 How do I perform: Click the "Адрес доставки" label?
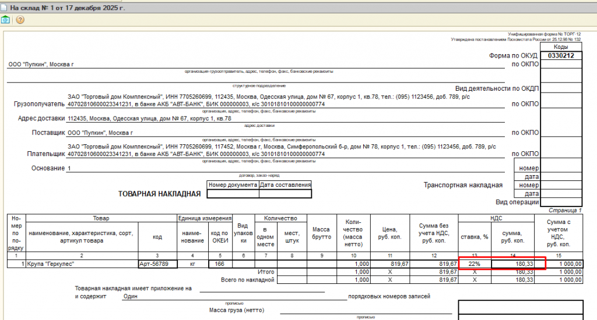(x=41, y=118)
